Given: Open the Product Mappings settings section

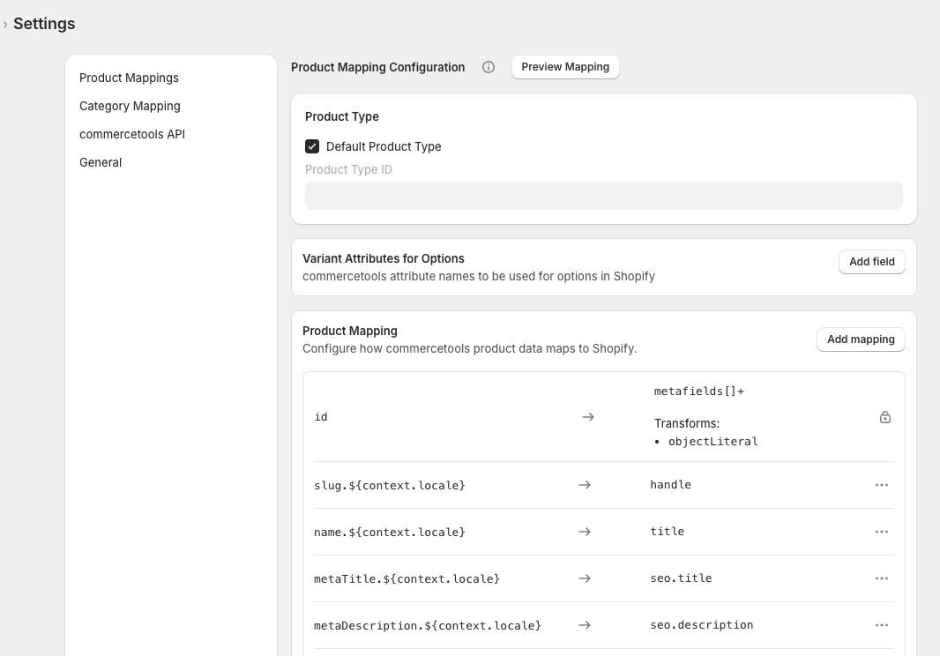Looking at the screenshot, I should [129, 78].
